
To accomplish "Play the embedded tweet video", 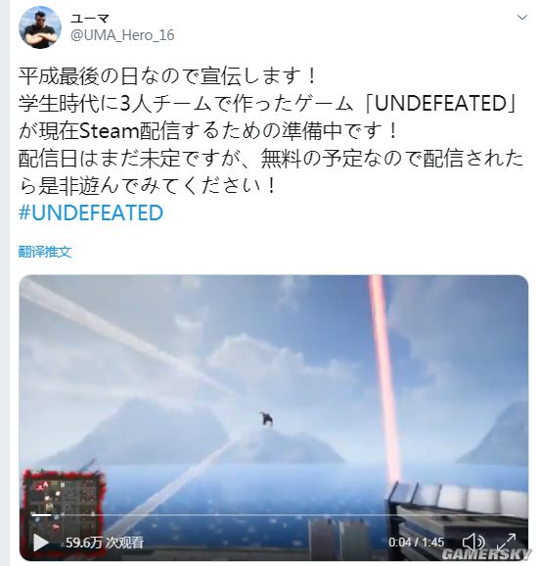I will pos(40,542).
